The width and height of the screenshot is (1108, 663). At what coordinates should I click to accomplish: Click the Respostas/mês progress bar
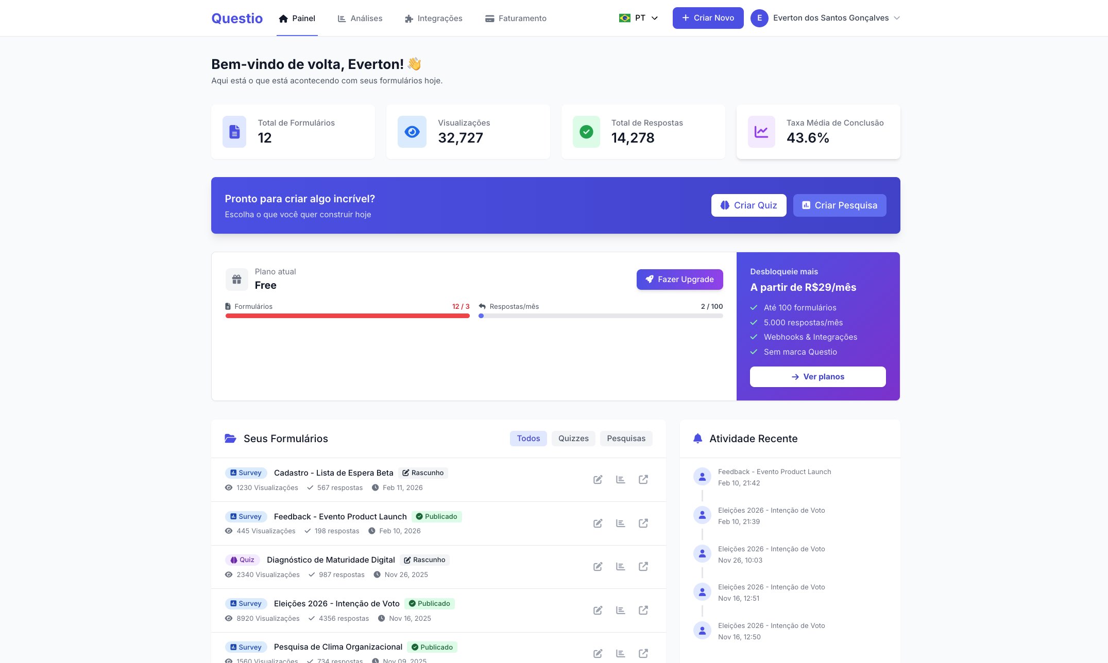[601, 316]
